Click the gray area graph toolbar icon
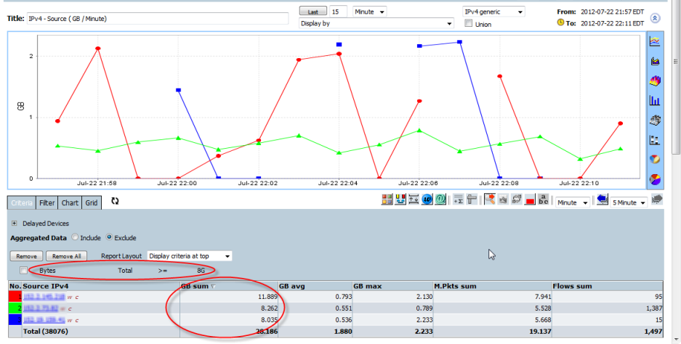681x344 pixels. pos(503,200)
